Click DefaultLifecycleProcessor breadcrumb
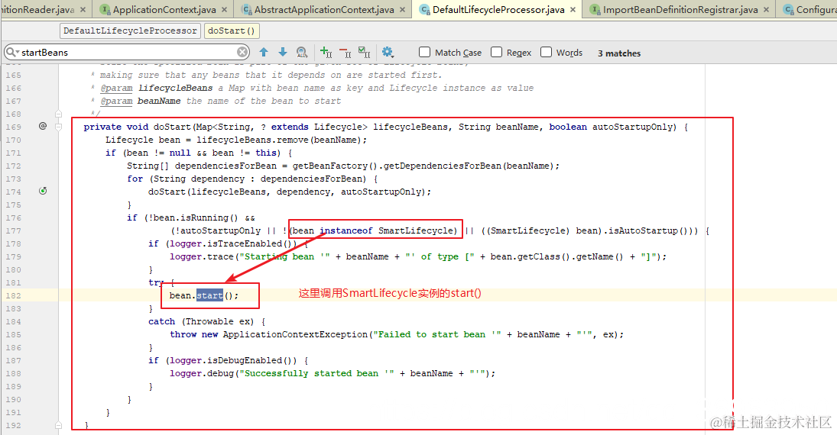The height and width of the screenshot is (435, 837). tap(130, 31)
